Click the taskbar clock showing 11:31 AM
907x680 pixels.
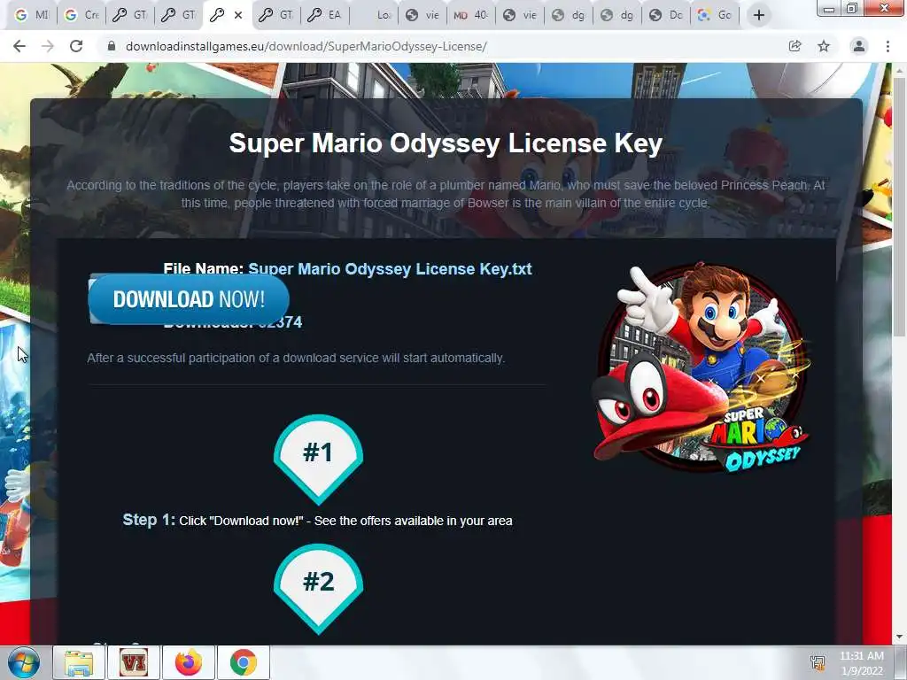[x=862, y=663]
